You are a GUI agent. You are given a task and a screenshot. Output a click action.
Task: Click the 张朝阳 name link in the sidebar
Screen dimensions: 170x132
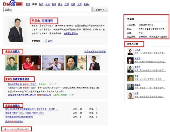137,58
